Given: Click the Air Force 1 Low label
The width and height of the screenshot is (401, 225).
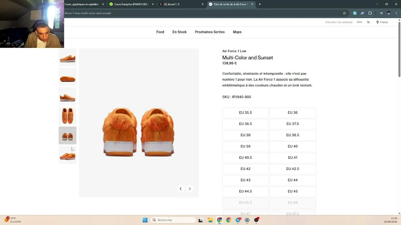Looking at the screenshot, I should point(234,51).
